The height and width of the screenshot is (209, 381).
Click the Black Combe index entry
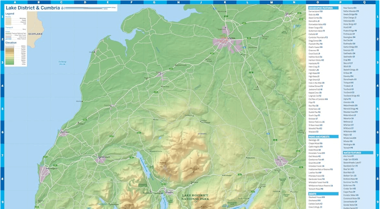315,18
